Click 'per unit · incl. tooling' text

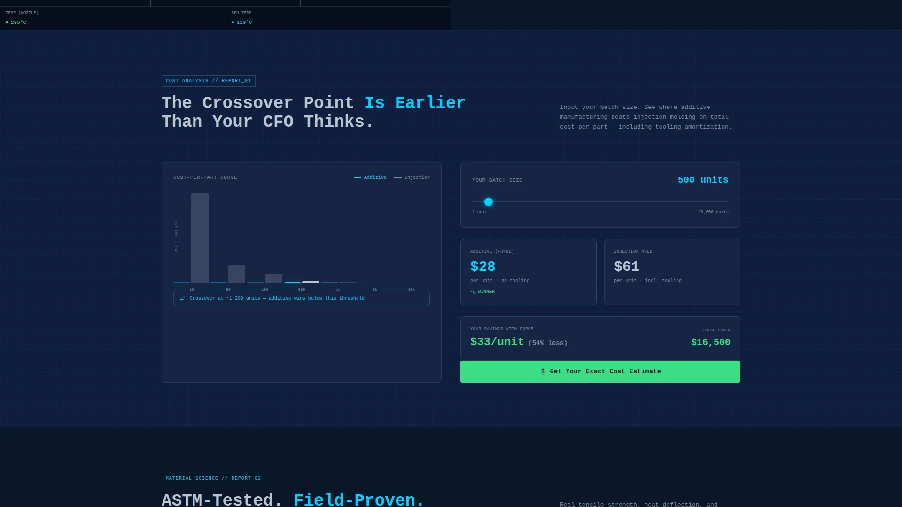click(x=648, y=281)
